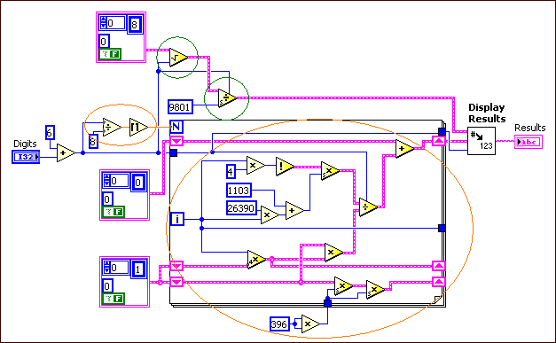
Task: Click the top left shift register below N
Action: coord(176,142)
